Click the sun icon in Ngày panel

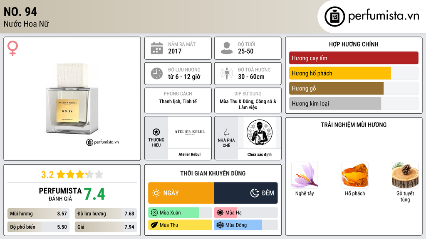tap(156, 193)
